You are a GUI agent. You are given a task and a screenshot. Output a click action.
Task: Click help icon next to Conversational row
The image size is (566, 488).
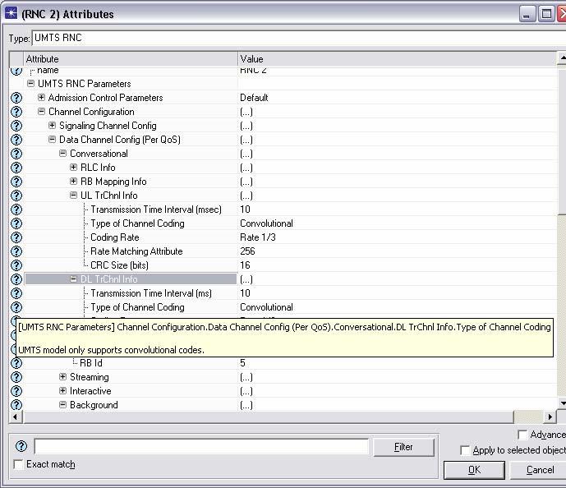pos(16,154)
